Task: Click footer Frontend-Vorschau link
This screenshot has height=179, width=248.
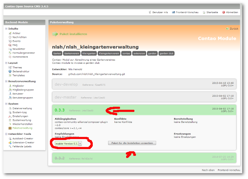Action: pos(229,170)
